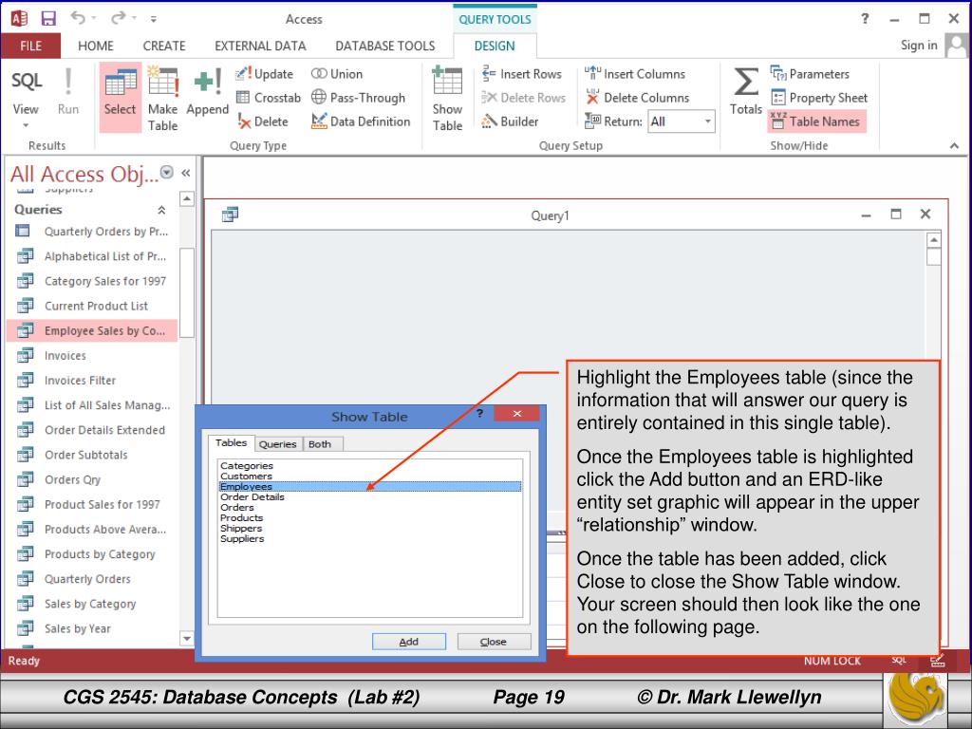Collapse the ribbon

click(x=954, y=145)
